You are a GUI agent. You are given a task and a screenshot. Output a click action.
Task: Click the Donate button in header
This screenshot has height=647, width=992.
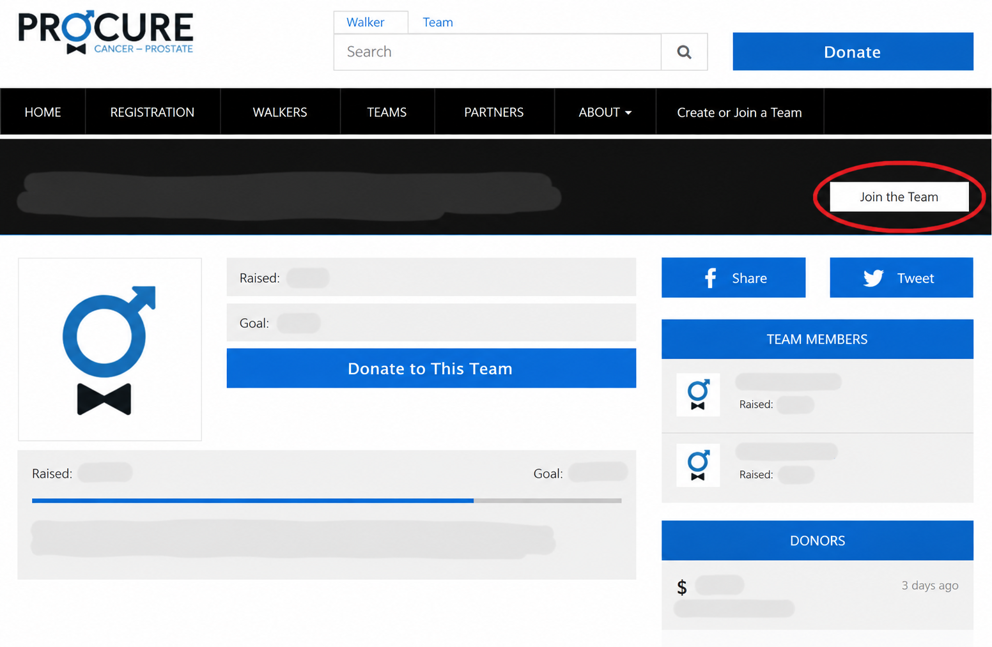pyautogui.click(x=853, y=52)
